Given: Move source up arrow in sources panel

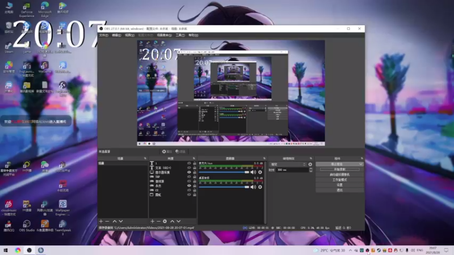Looking at the screenshot, I should [173, 221].
